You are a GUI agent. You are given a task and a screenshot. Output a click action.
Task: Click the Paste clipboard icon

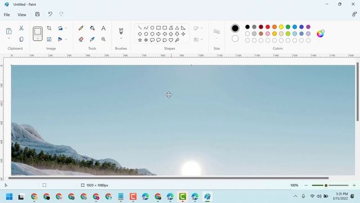coord(9,31)
